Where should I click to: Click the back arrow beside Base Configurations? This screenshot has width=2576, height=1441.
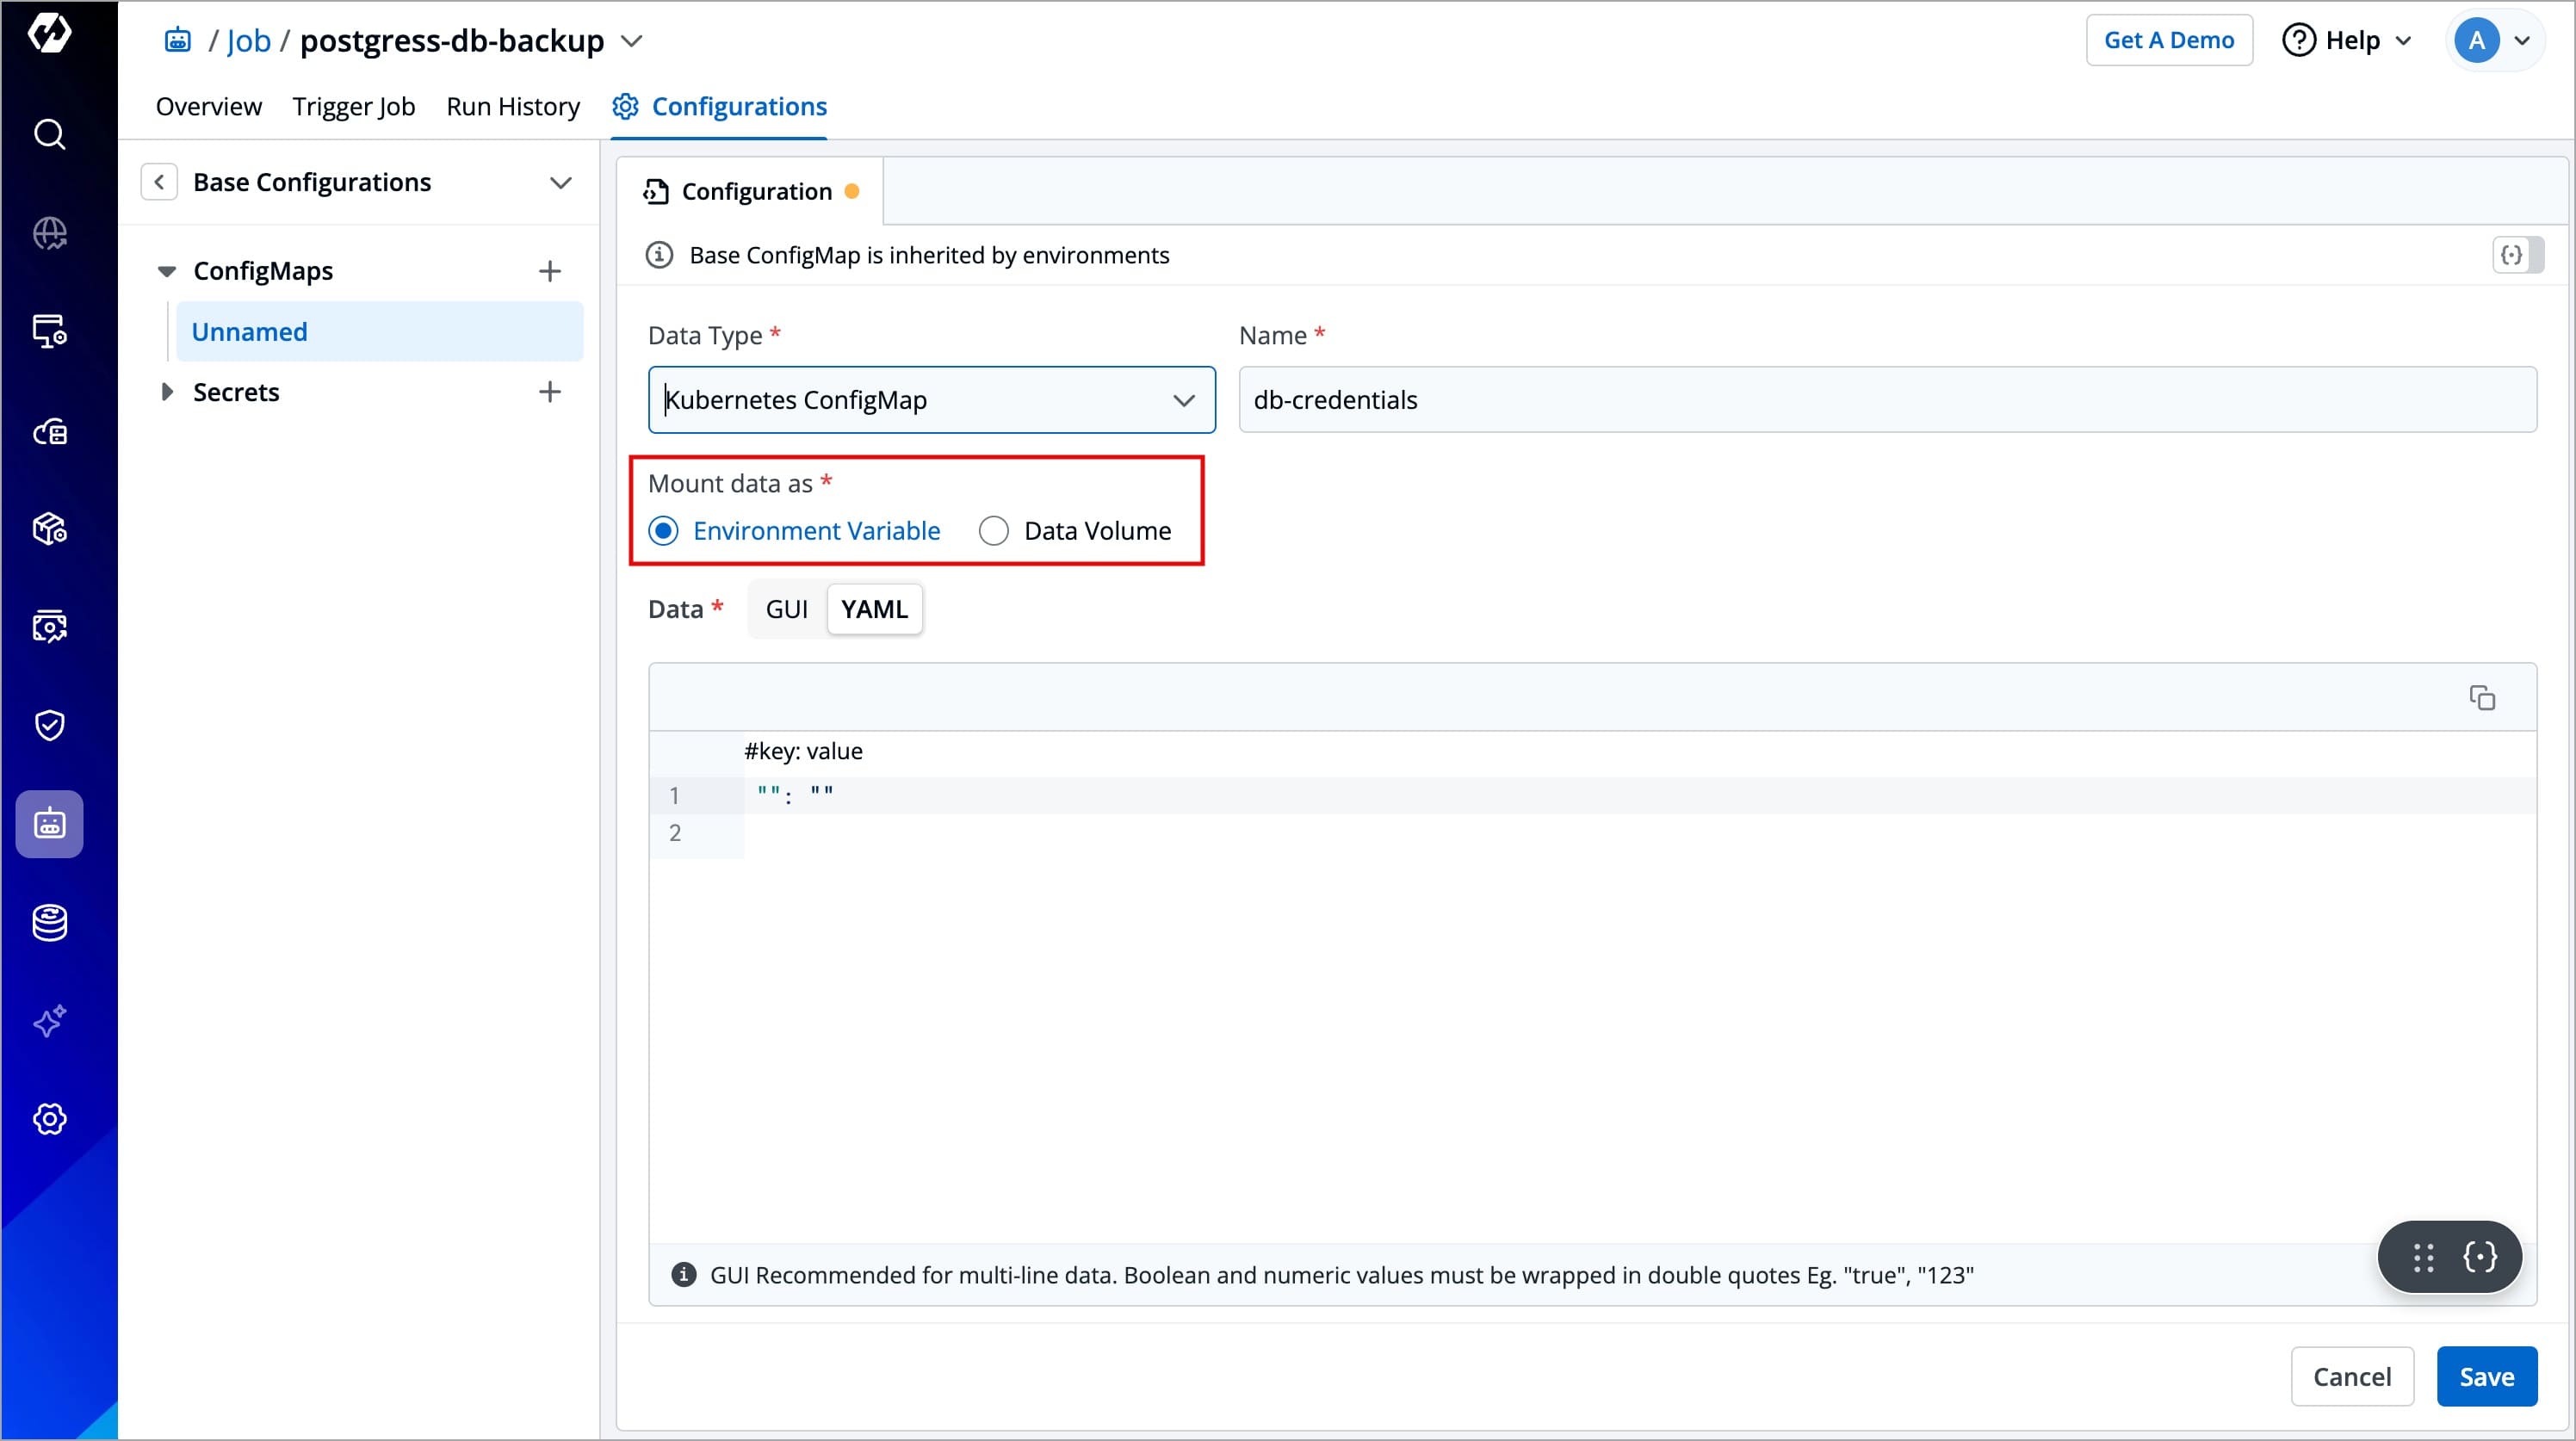pyautogui.click(x=159, y=182)
